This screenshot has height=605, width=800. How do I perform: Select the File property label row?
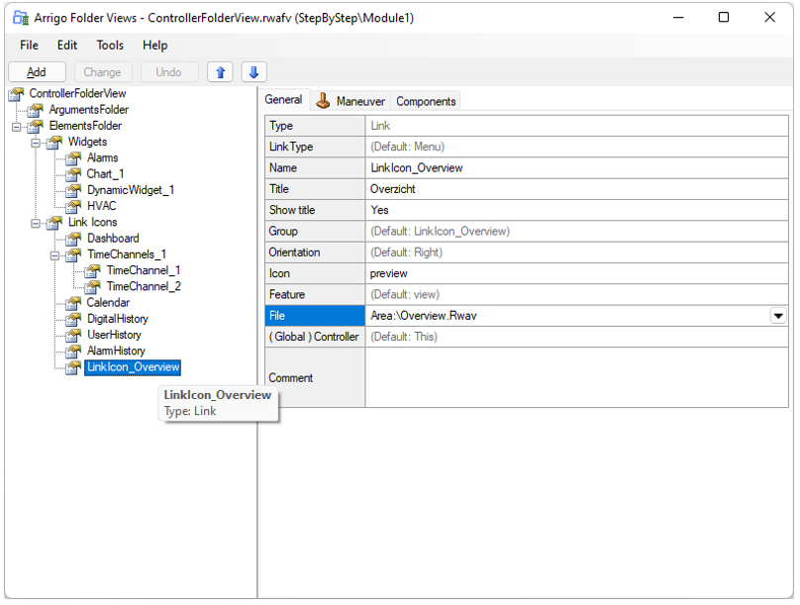click(315, 316)
